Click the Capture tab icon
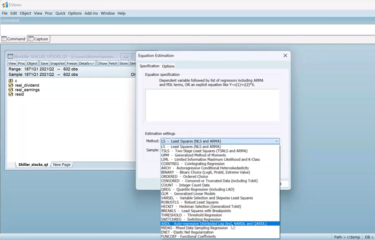 (31, 39)
